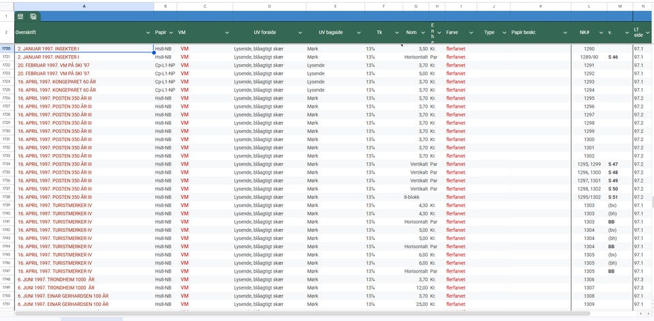Expand the VM column filter arrow
Image resolution: width=654 pixels, height=321 pixels.
pyautogui.click(x=228, y=33)
